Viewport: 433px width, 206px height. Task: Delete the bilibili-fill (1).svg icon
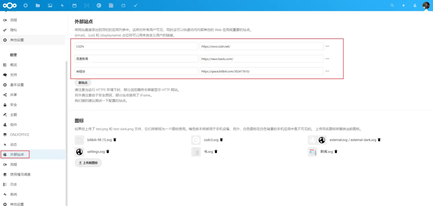click(x=115, y=140)
